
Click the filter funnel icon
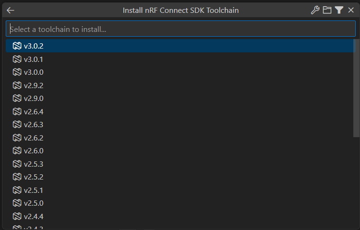tap(339, 10)
